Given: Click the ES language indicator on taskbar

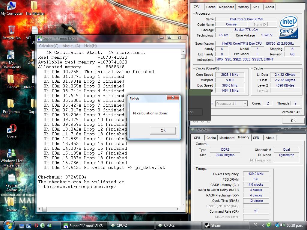Looking at the screenshot, I should (255, 225).
